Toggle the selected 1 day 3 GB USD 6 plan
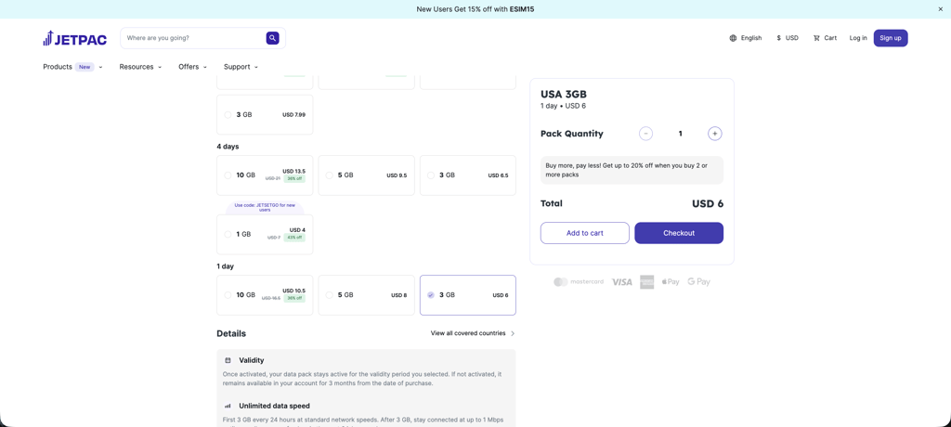This screenshot has height=427, width=951. (468, 295)
